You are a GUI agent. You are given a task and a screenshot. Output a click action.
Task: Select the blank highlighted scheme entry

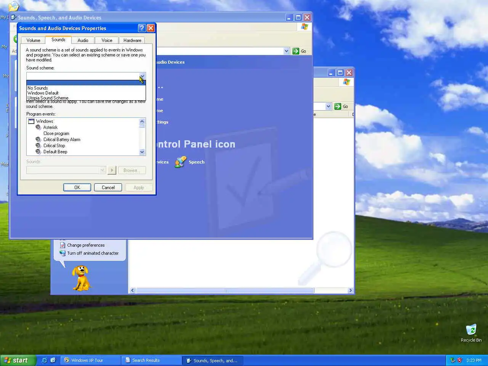click(86, 83)
